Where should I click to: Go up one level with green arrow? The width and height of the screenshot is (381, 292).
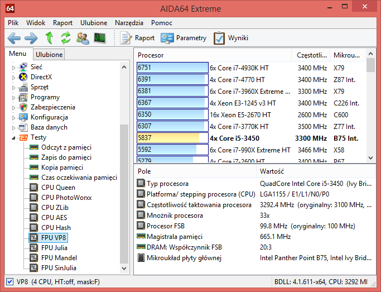(49, 38)
